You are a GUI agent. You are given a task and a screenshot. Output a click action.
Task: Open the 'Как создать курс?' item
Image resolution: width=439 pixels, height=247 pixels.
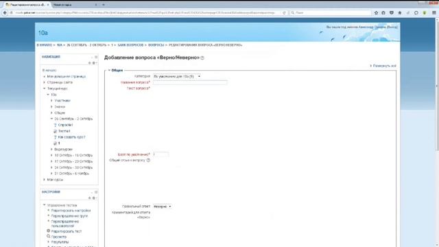(x=71, y=137)
